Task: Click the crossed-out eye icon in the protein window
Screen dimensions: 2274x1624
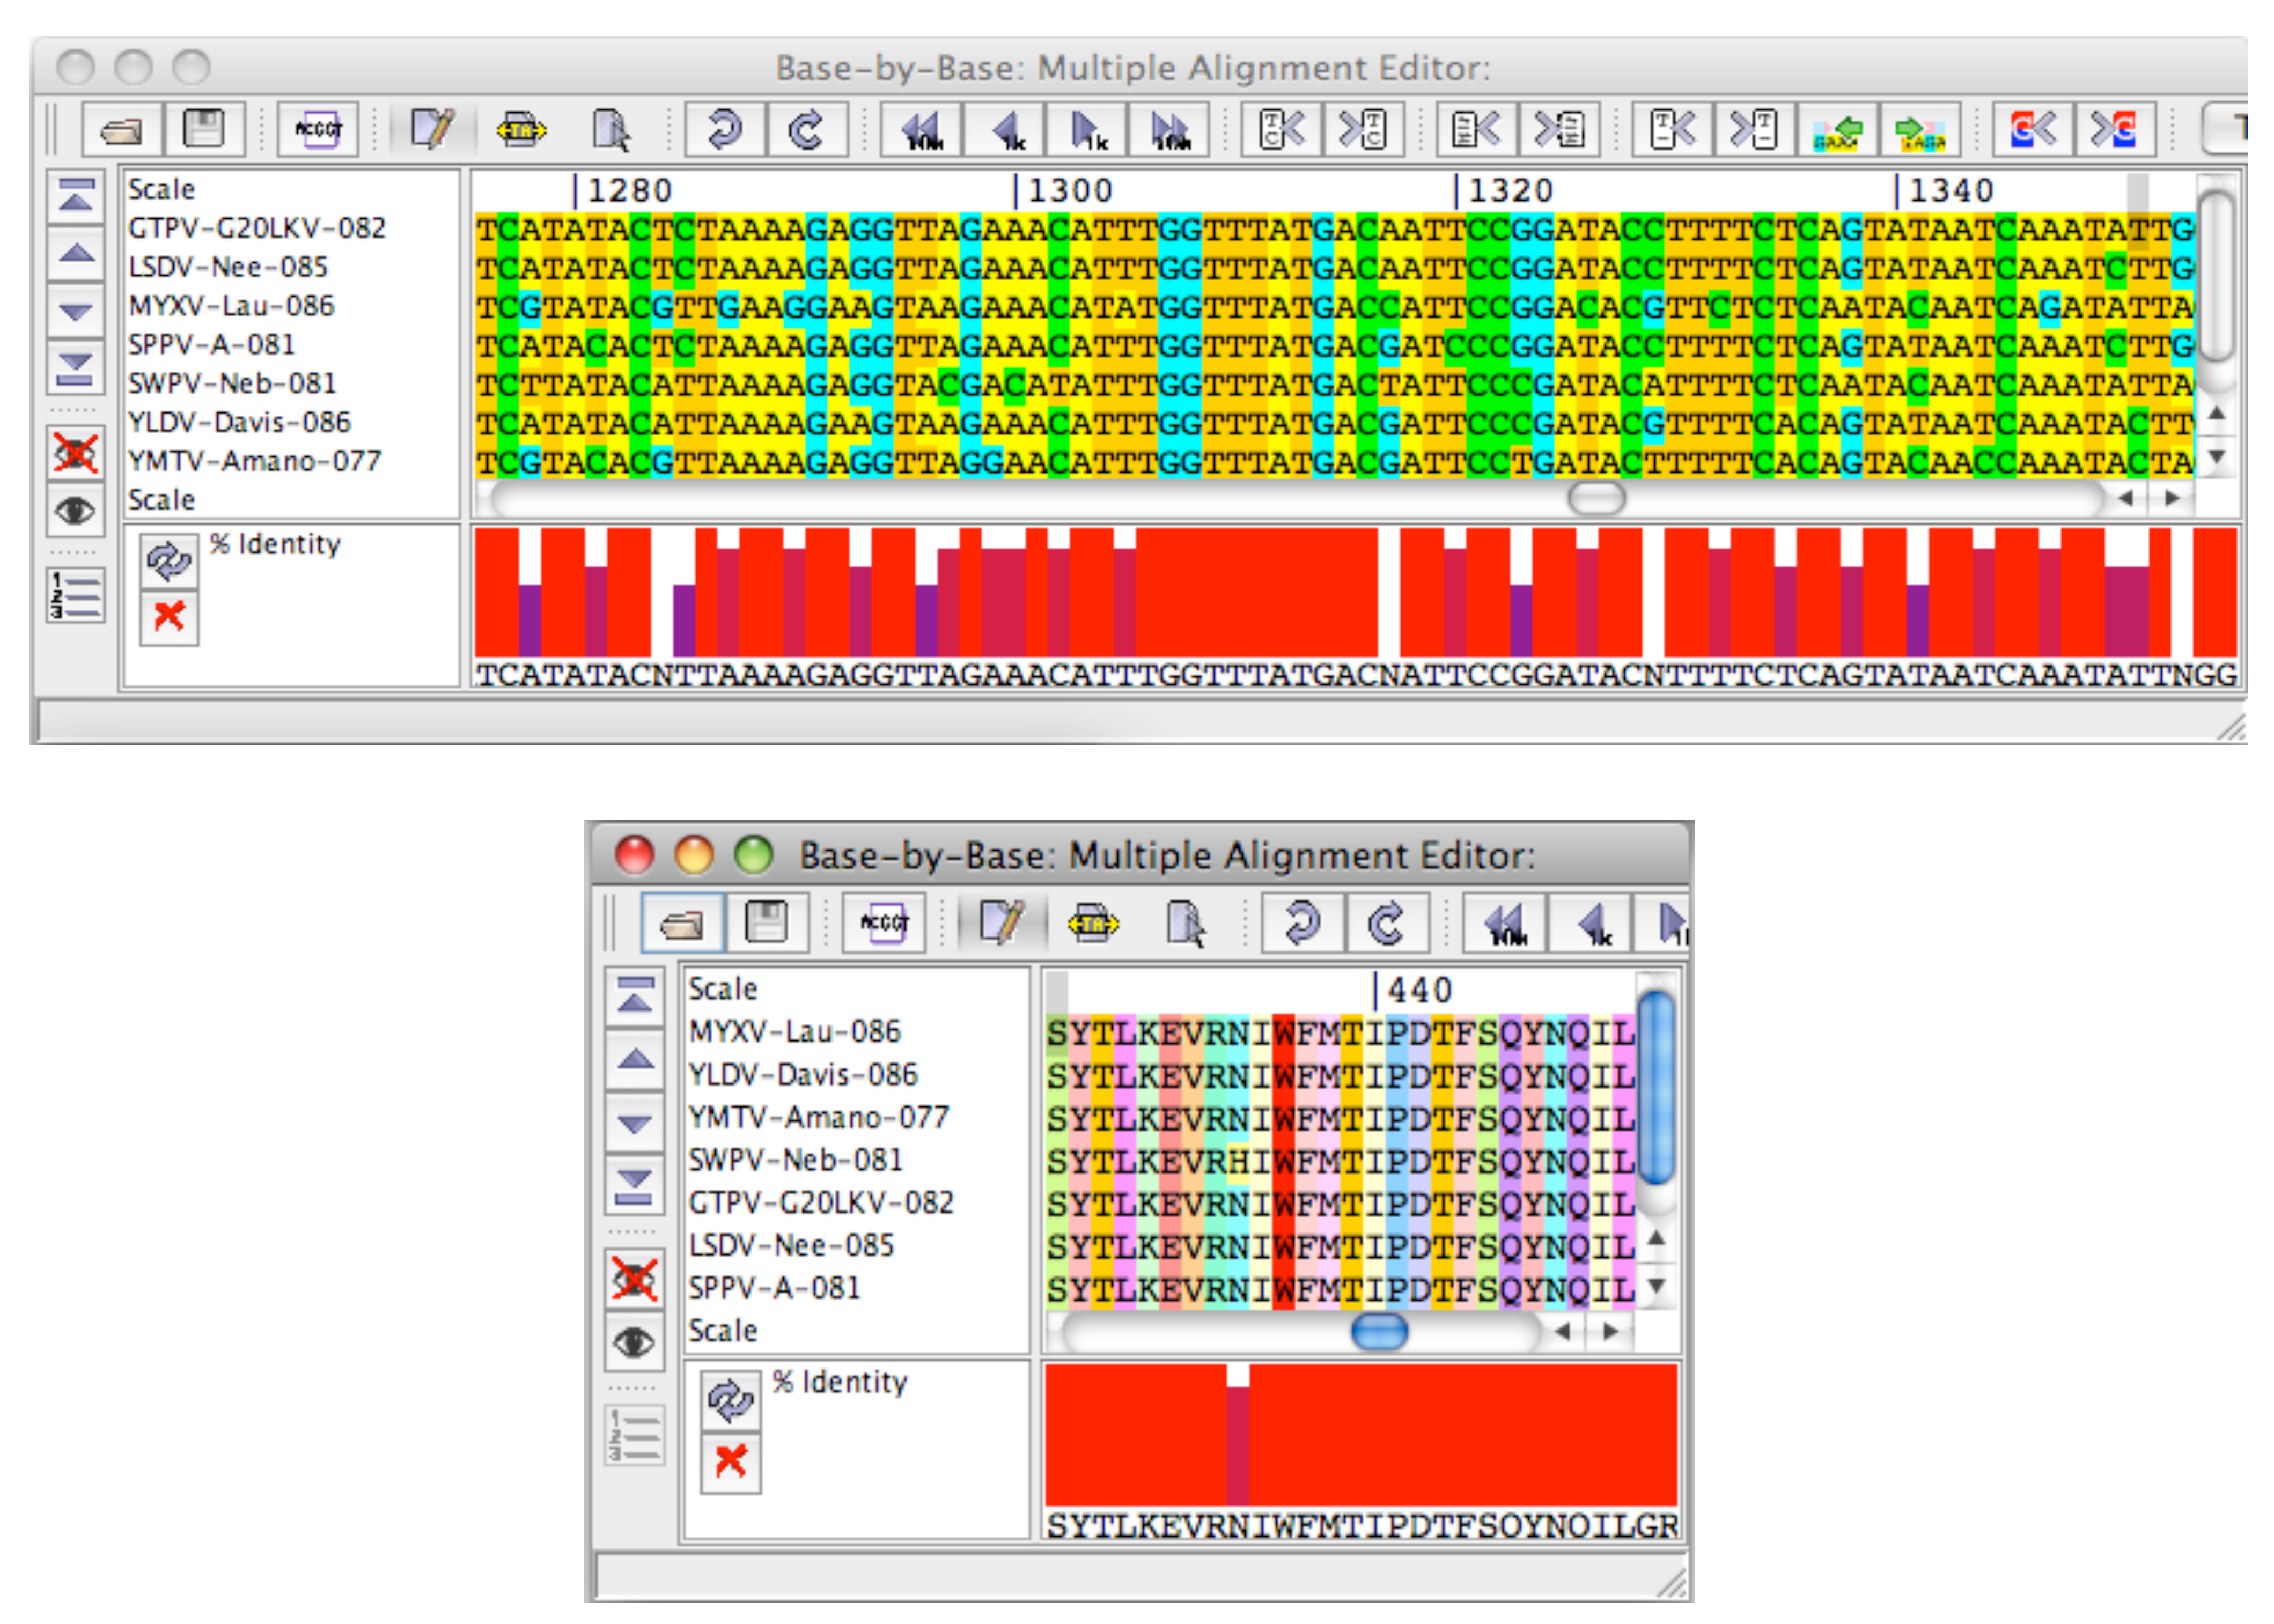Action: point(634,1280)
